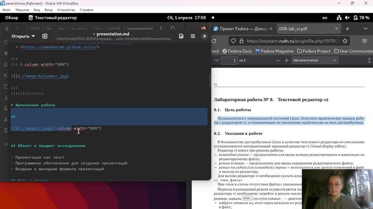Viewport: 373px width, 209px height.
Task: Open 'Обзор' activities overview
Action: (x=12, y=18)
